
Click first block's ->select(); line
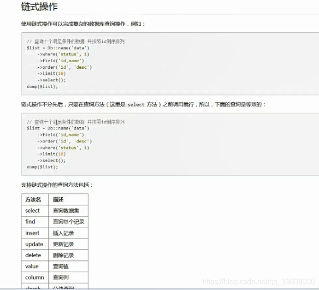52,80
